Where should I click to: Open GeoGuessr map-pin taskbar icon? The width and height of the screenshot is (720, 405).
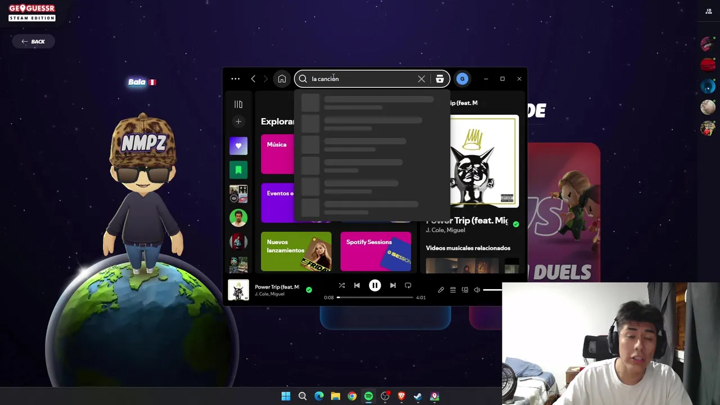tap(434, 397)
